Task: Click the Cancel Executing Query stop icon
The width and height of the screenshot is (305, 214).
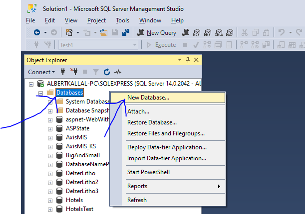Action: 185,45
